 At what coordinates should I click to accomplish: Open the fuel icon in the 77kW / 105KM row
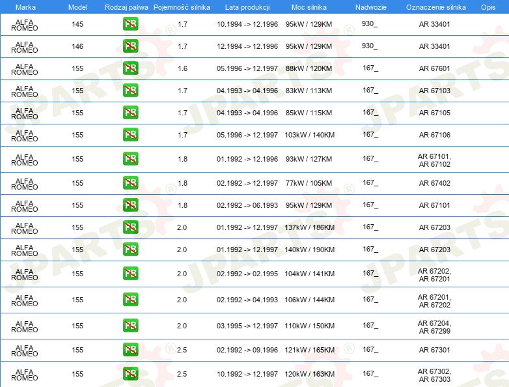coord(130,182)
